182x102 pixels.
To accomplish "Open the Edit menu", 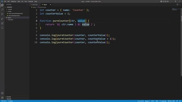I will [x=9, y=1].
